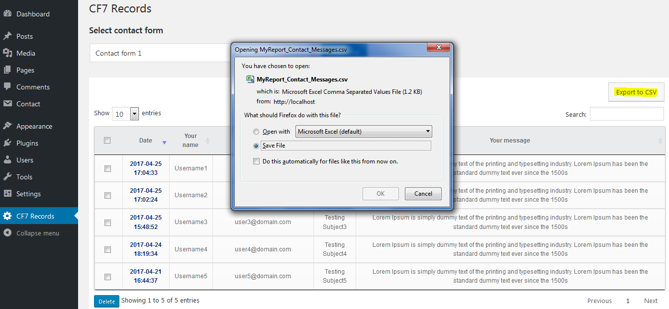The image size is (669, 309).
Task: Sort by Your name column arrows
Action: tap(208, 141)
